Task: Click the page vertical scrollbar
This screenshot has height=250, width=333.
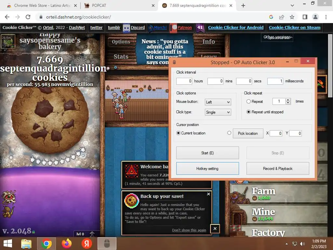Action: [330, 65]
